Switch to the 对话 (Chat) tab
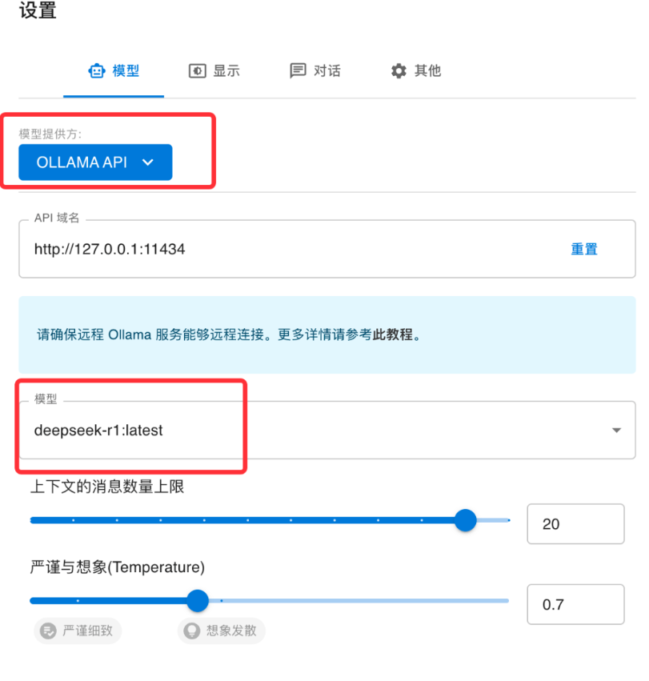The width and height of the screenshot is (649, 681). (315, 70)
